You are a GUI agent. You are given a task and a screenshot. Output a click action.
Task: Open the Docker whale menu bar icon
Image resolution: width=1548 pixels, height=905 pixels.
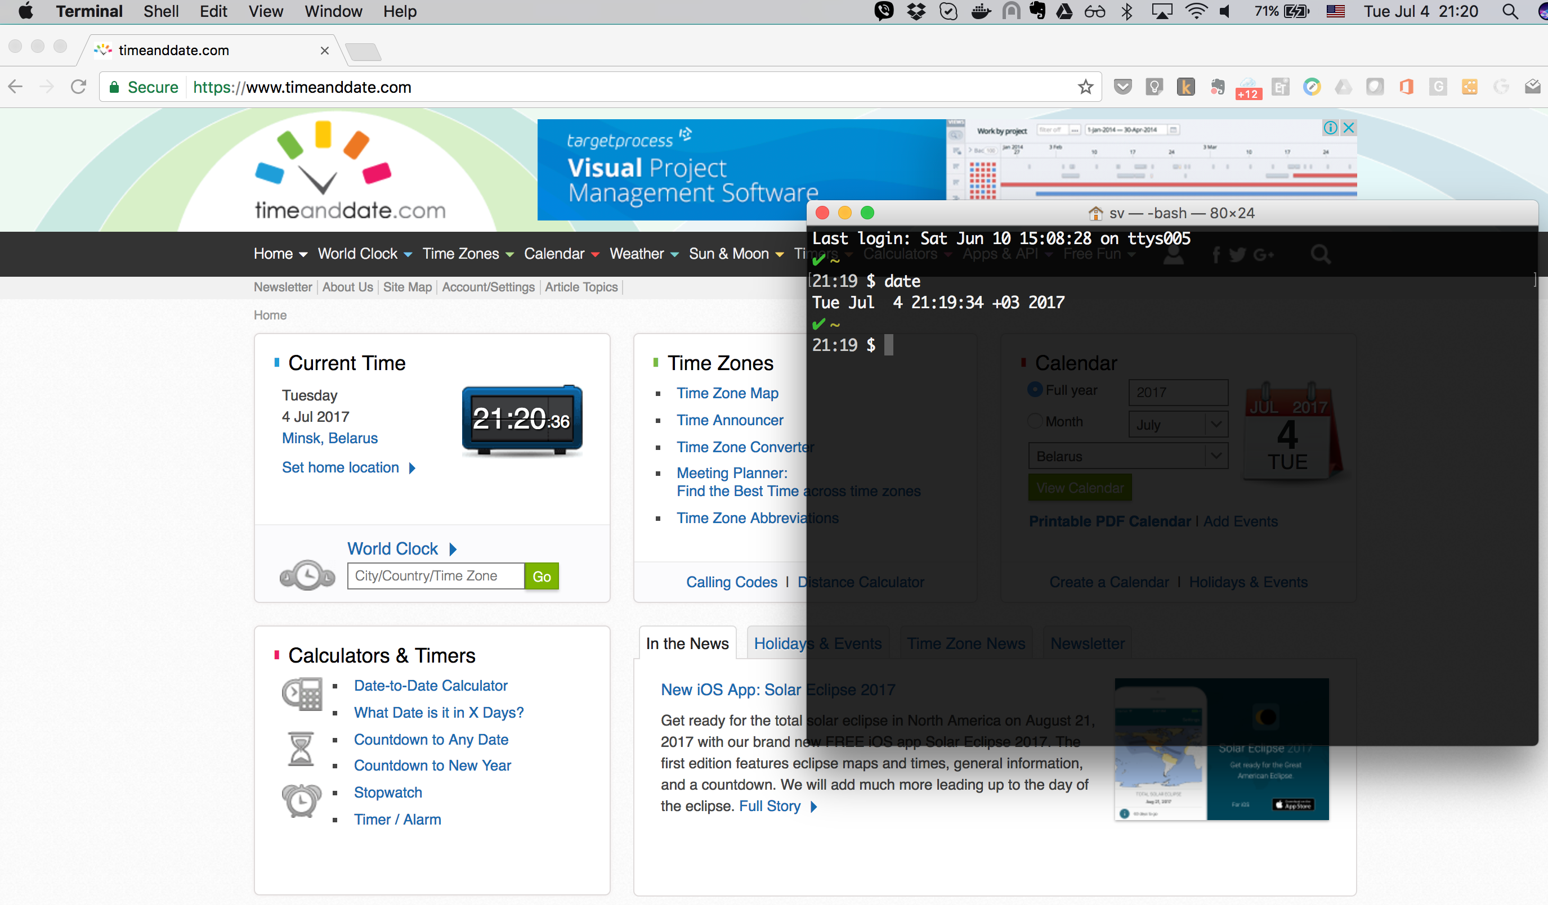981,12
